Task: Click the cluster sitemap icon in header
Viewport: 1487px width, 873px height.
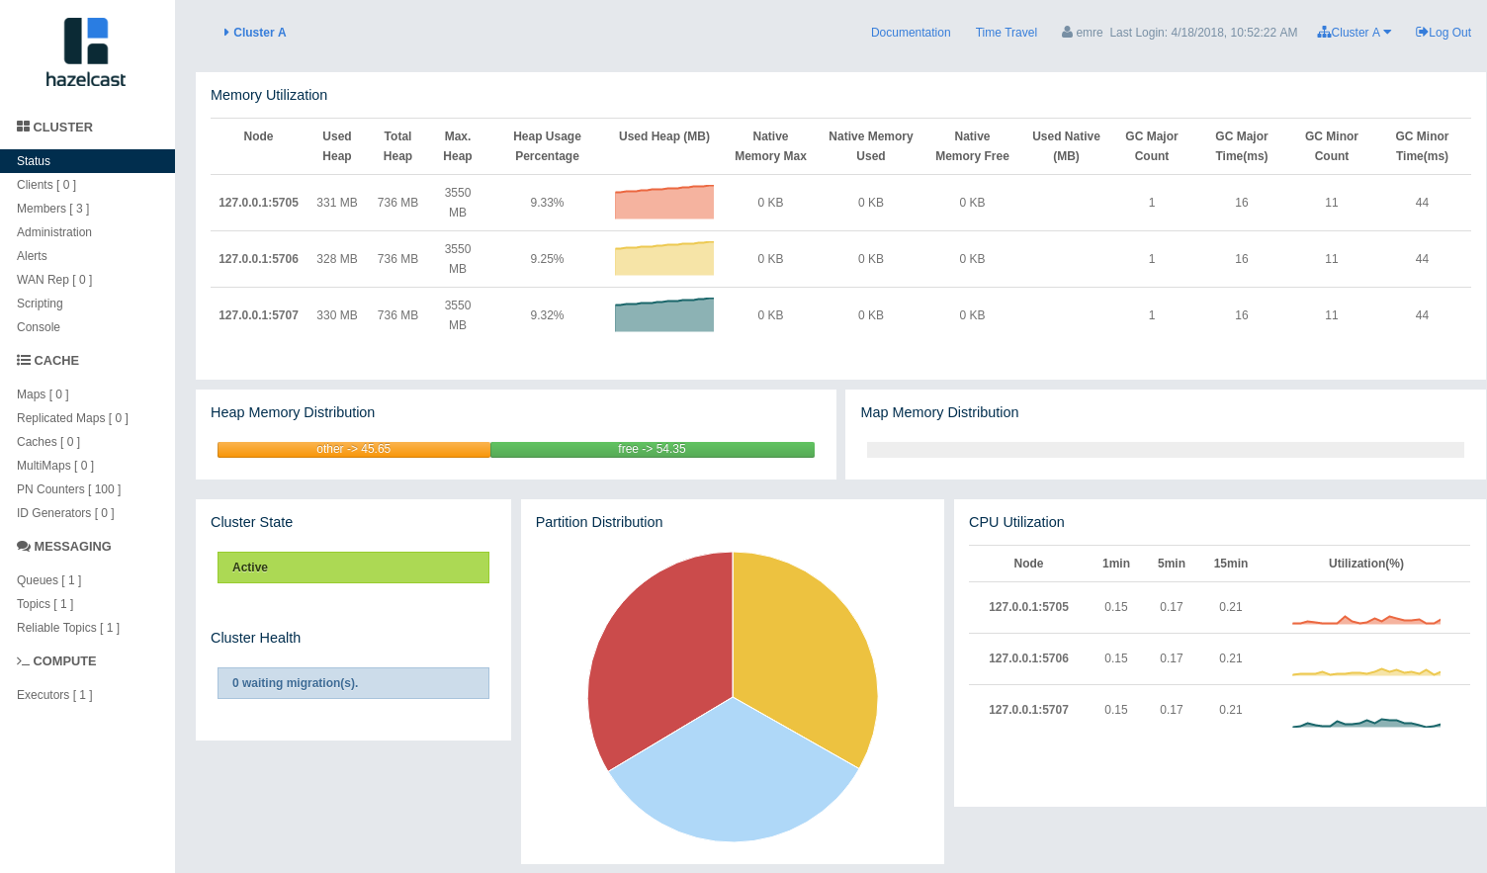Action: [1324, 33]
